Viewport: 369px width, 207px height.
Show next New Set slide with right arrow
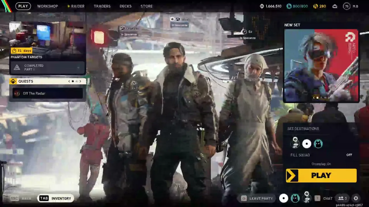(x=329, y=98)
